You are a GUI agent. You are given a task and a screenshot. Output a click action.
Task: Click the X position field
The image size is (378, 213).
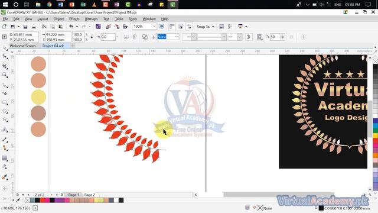25,34
